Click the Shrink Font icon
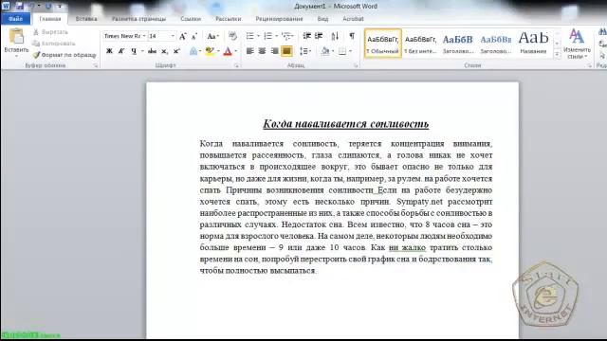Image resolution: width=607 pixels, height=341 pixels. pos(193,36)
